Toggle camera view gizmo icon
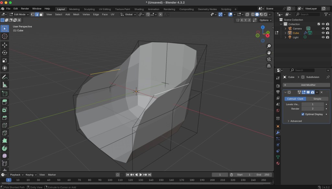The height and width of the screenshot is (189, 332). pos(269,59)
